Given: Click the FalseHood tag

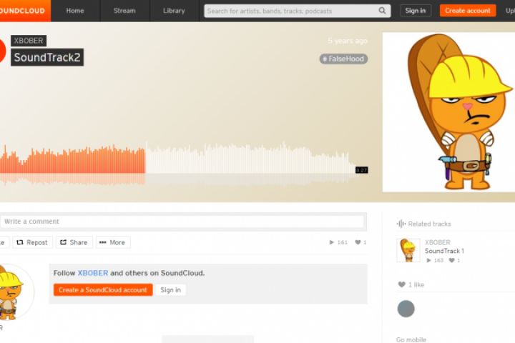Looking at the screenshot, I should (x=343, y=59).
